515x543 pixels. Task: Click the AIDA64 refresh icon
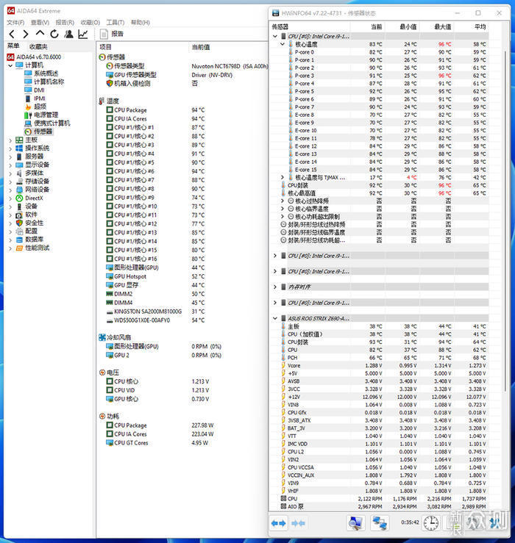tap(54, 34)
